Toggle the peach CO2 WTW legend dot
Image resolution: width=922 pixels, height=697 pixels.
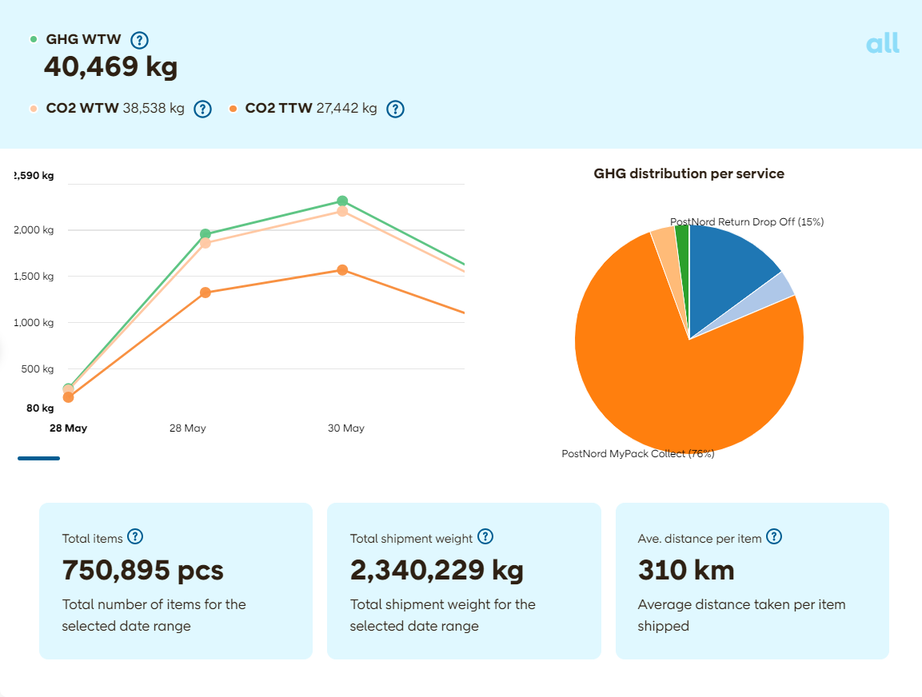pos(34,109)
